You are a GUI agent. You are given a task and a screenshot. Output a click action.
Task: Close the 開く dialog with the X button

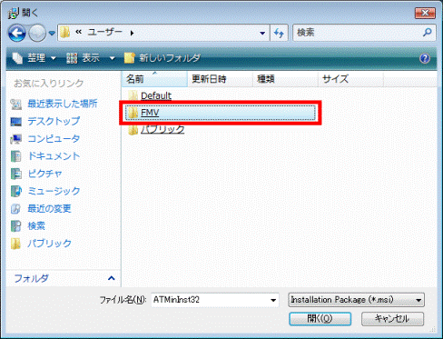coord(425,13)
